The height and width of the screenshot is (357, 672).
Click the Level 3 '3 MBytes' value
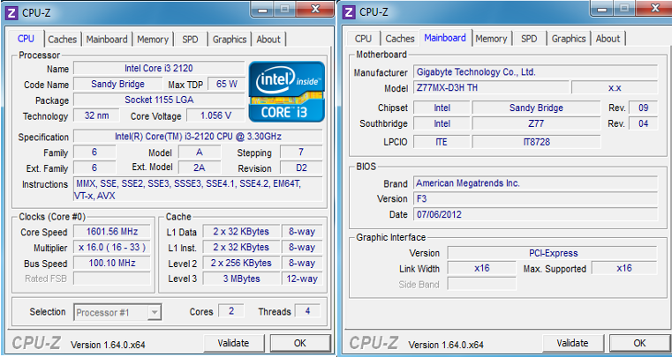coord(241,279)
